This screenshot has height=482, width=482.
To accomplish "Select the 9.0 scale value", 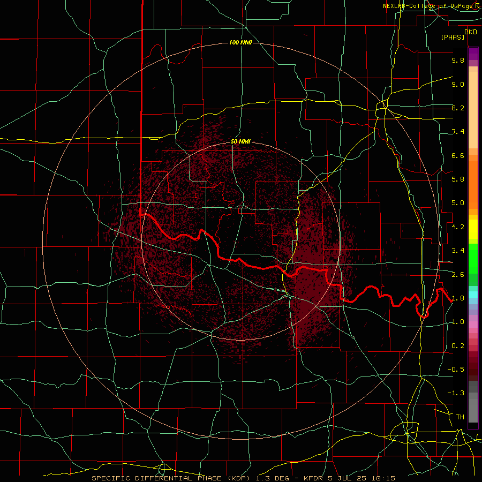I will click(x=458, y=84).
